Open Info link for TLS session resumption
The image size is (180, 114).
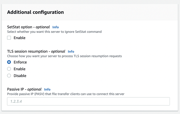coord(71,51)
